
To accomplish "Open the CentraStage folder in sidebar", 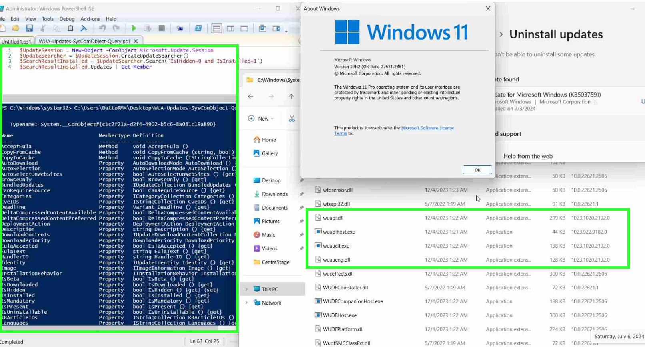I will pyautogui.click(x=271, y=262).
